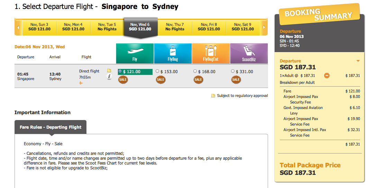Collapse the Departure price breakdown arrow
Screen dimensions: 368x188
coord(358,61)
